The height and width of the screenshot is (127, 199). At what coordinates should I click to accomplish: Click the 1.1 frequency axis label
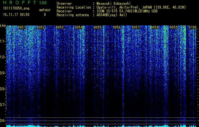(x=3, y=41)
